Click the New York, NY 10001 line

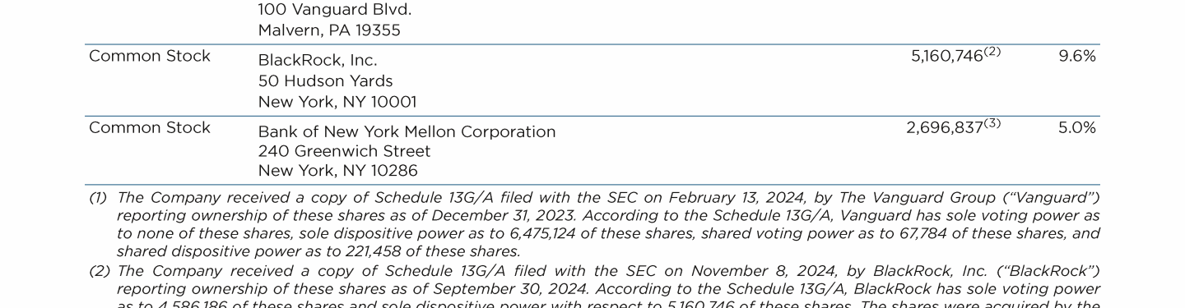(337, 102)
